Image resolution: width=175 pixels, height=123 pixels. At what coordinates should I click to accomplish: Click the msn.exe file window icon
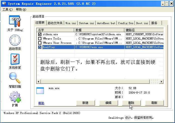pyautogui.click(x=40, y=91)
